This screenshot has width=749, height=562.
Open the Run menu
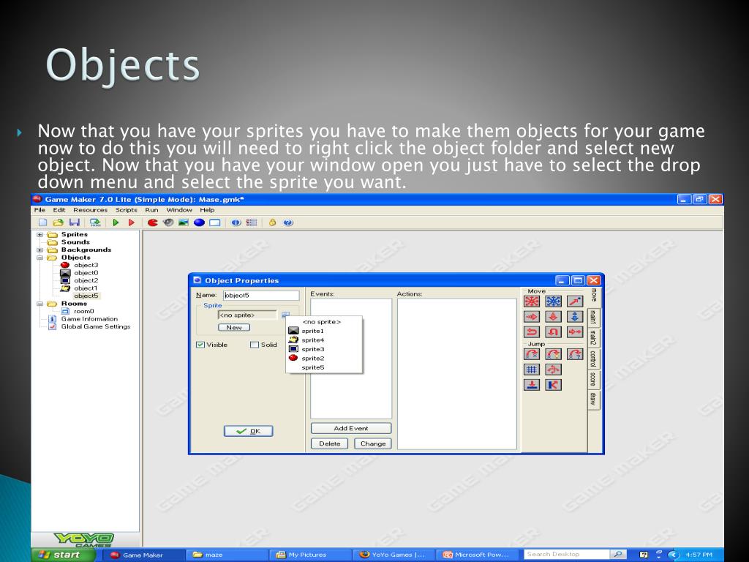point(151,210)
